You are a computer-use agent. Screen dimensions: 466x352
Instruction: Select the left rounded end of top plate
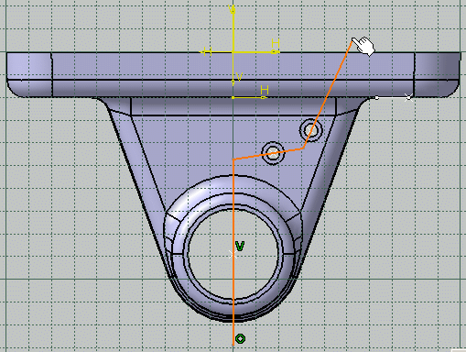point(29,75)
